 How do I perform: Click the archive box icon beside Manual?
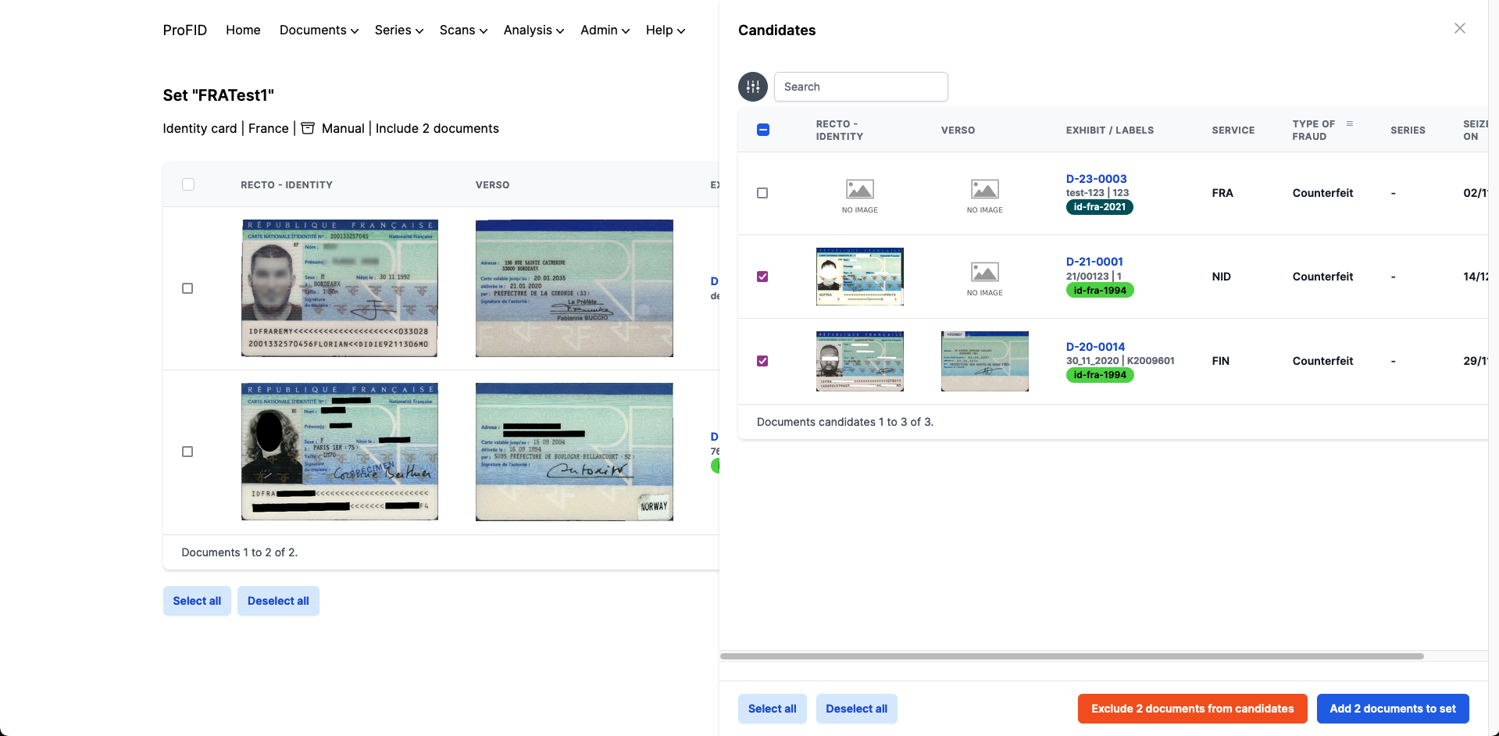308,128
